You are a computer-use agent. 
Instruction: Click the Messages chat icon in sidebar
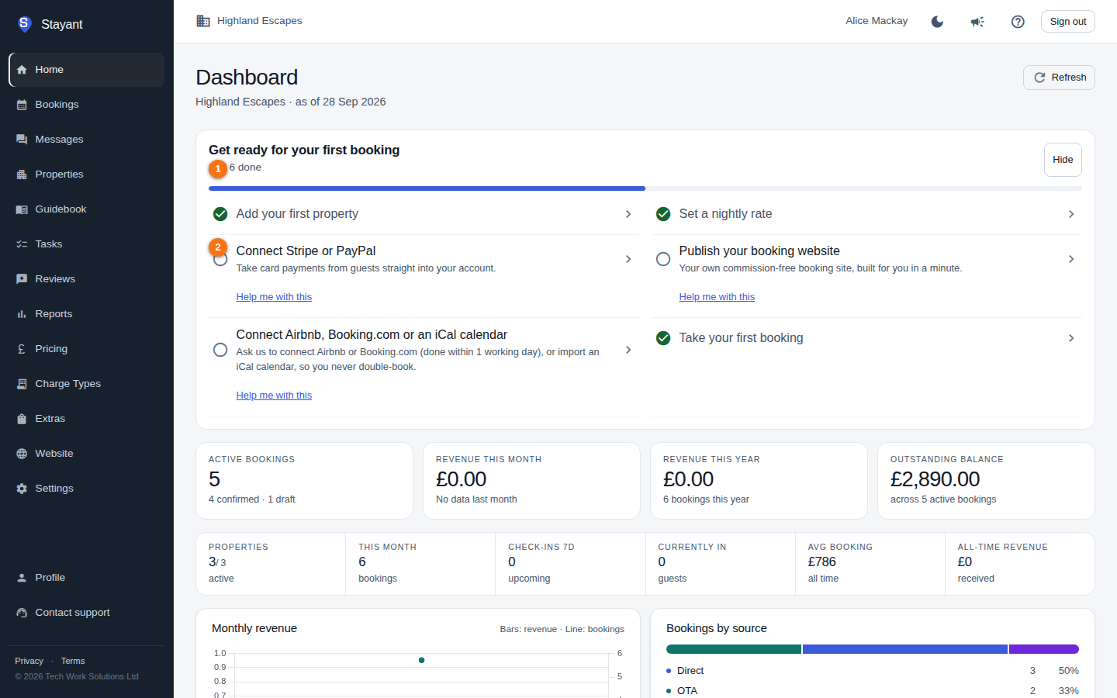coord(22,140)
